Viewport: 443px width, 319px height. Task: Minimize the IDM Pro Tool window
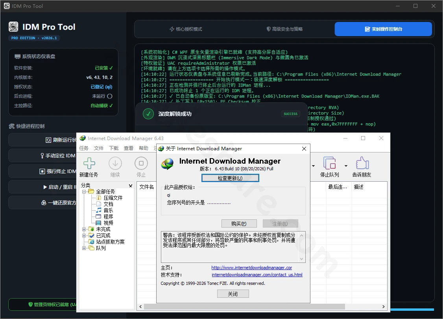click(x=397, y=6)
